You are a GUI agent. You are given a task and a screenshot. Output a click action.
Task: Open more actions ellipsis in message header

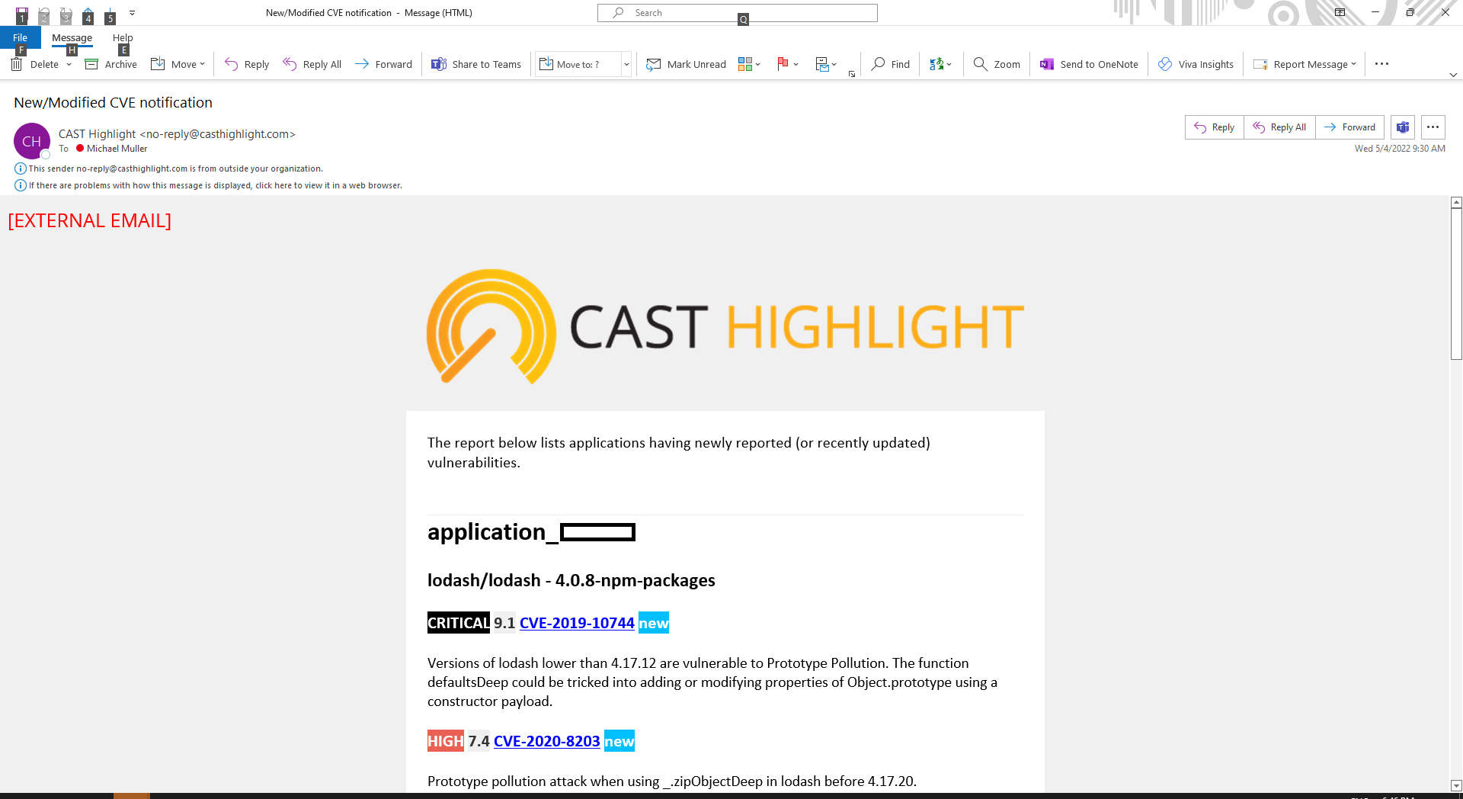pos(1433,127)
